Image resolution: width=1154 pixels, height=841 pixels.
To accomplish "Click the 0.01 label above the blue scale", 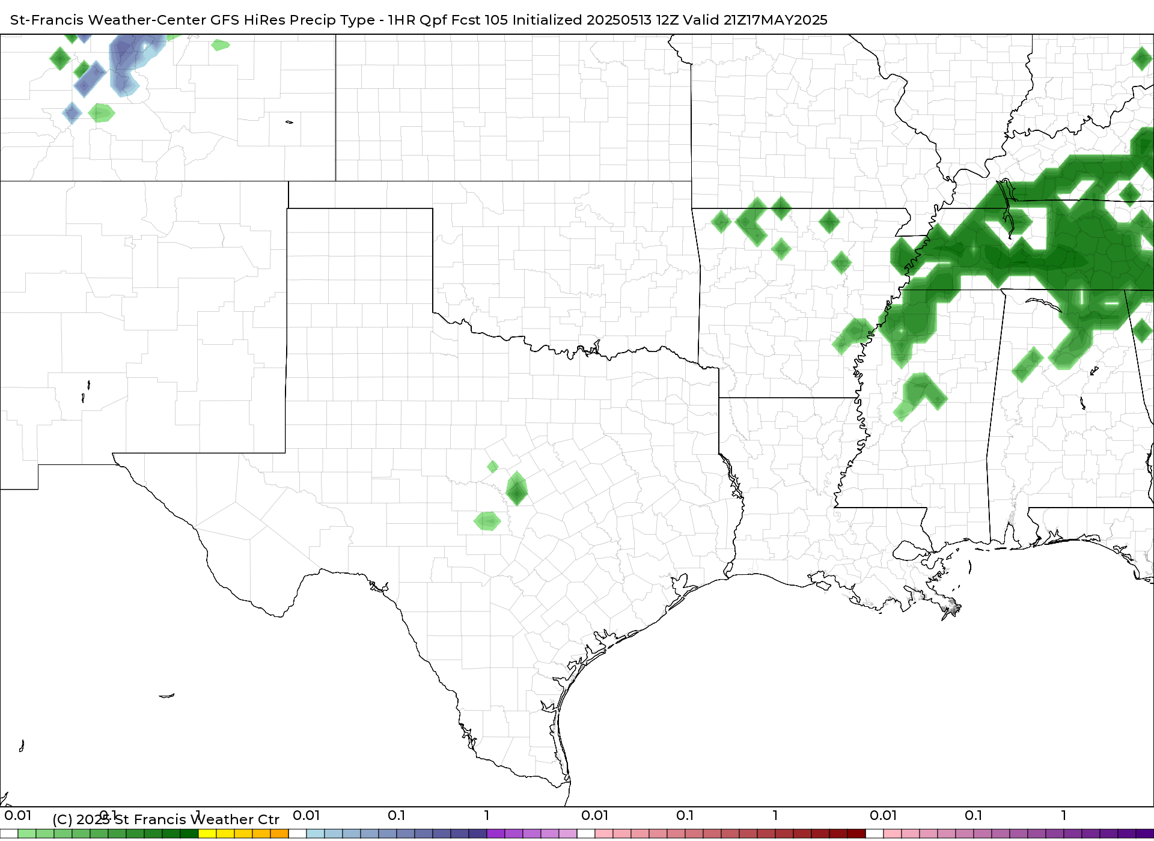I will (x=307, y=815).
